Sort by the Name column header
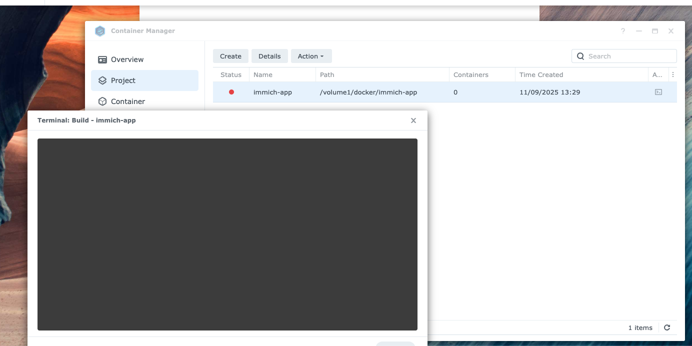This screenshot has height=346, width=692. (282, 74)
